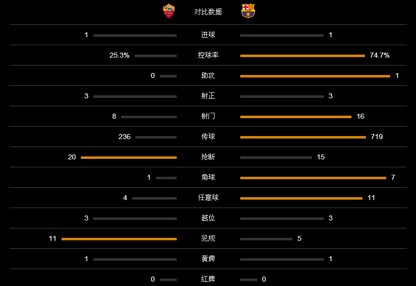Select the 进球 goals row label
Image resolution: width=416 pixels, height=286 pixels.
pos(208,35)
